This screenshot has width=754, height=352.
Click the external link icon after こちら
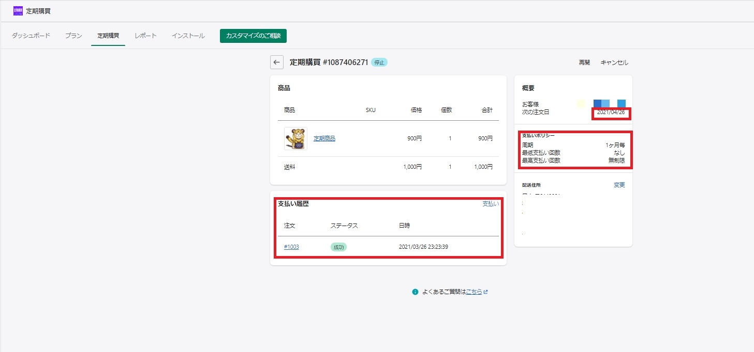[486, 292]
